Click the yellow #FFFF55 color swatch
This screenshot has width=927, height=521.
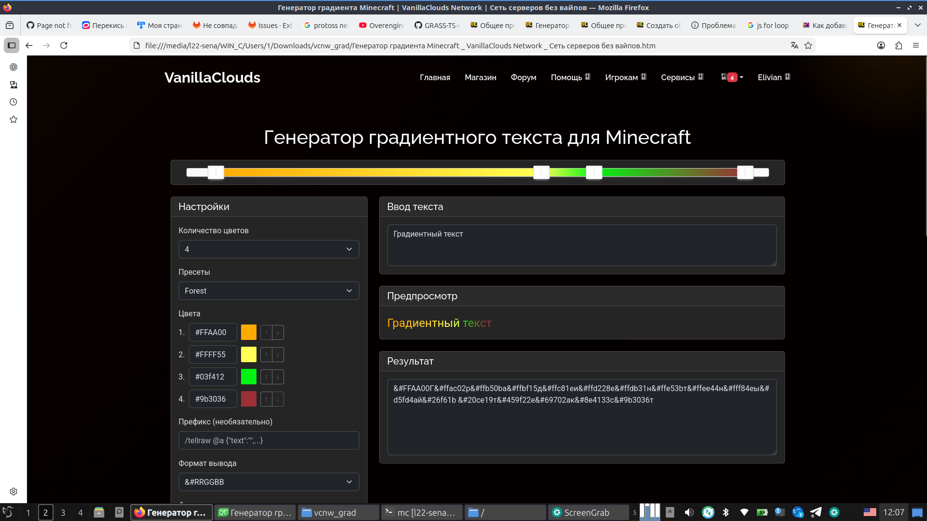[x=248, y=354]
